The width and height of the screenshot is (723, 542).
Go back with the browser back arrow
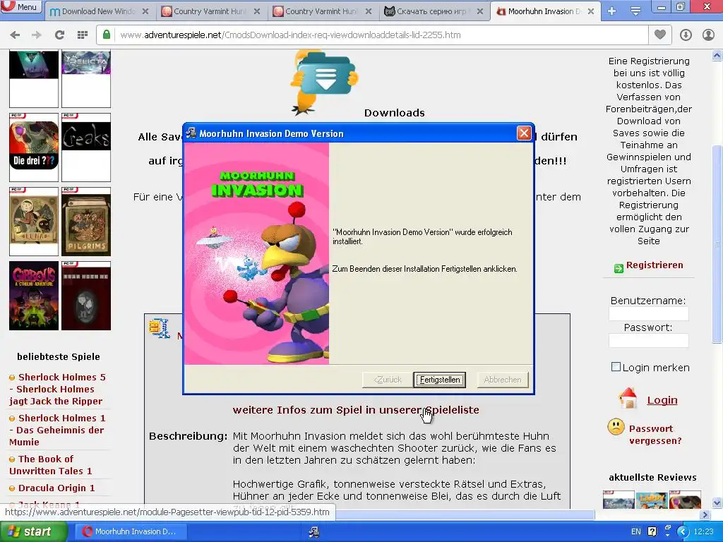tap(15, 35)
